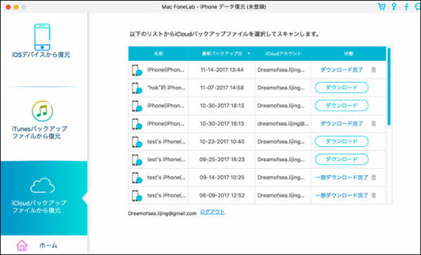Select iOSデバイスから復元 phone icon
The height and width of the screenshot is (255, 421).
pyautogui.click(x=42, y=37)
